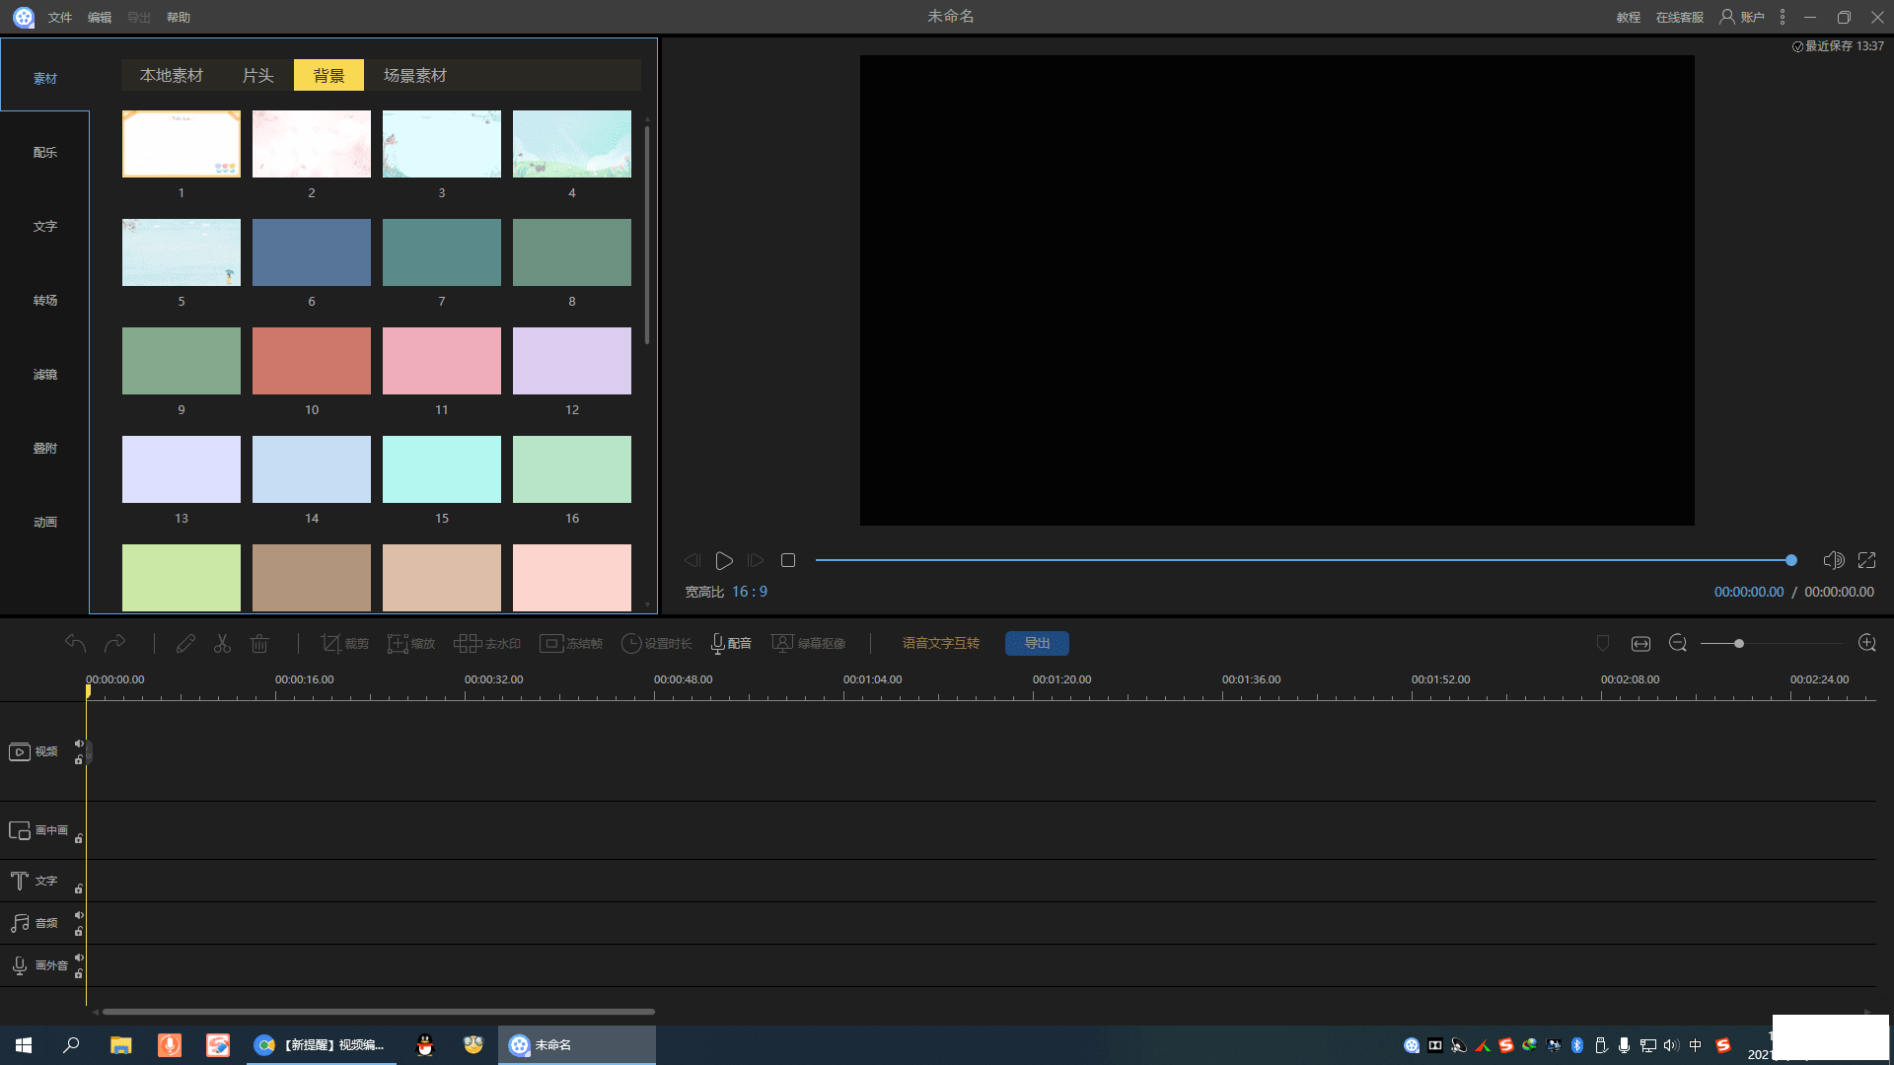Click the redo arrow icon
The width and height of the screenshot is (1894, 1065).
click(115, 643)
